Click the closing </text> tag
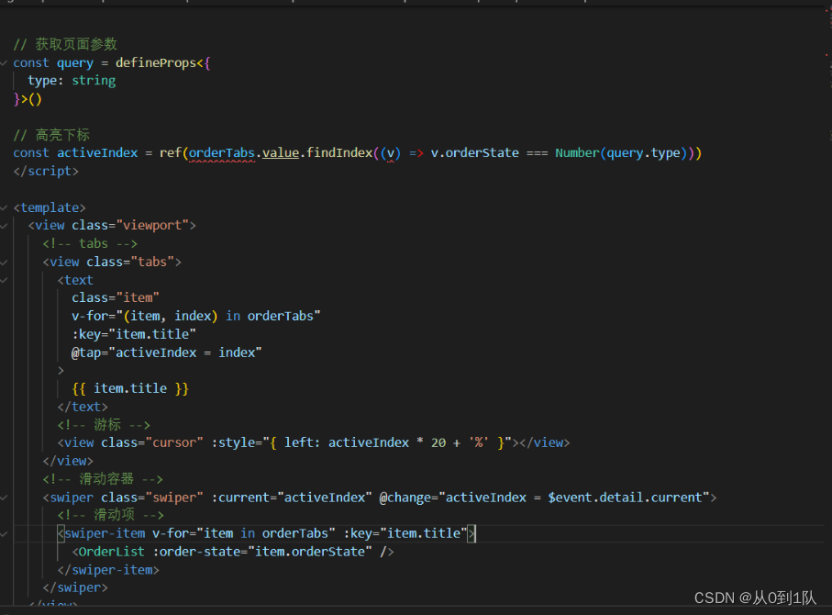 (83, 407)
